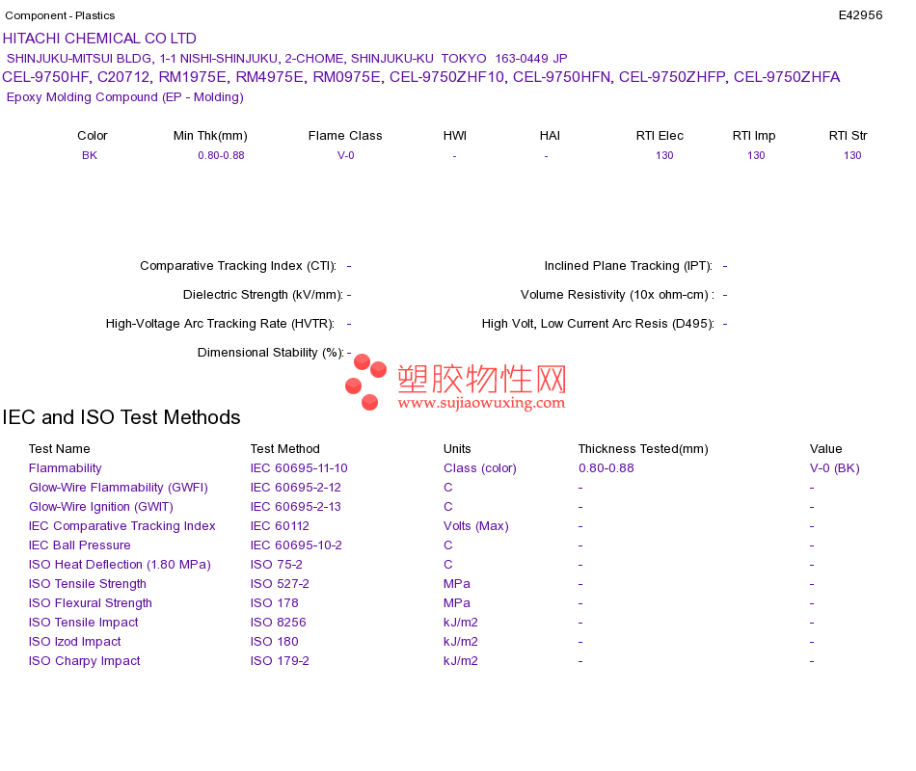Click Dimensional Stability (%) label
The height and width of the screenshot is (771, 916).
point(271,353)
